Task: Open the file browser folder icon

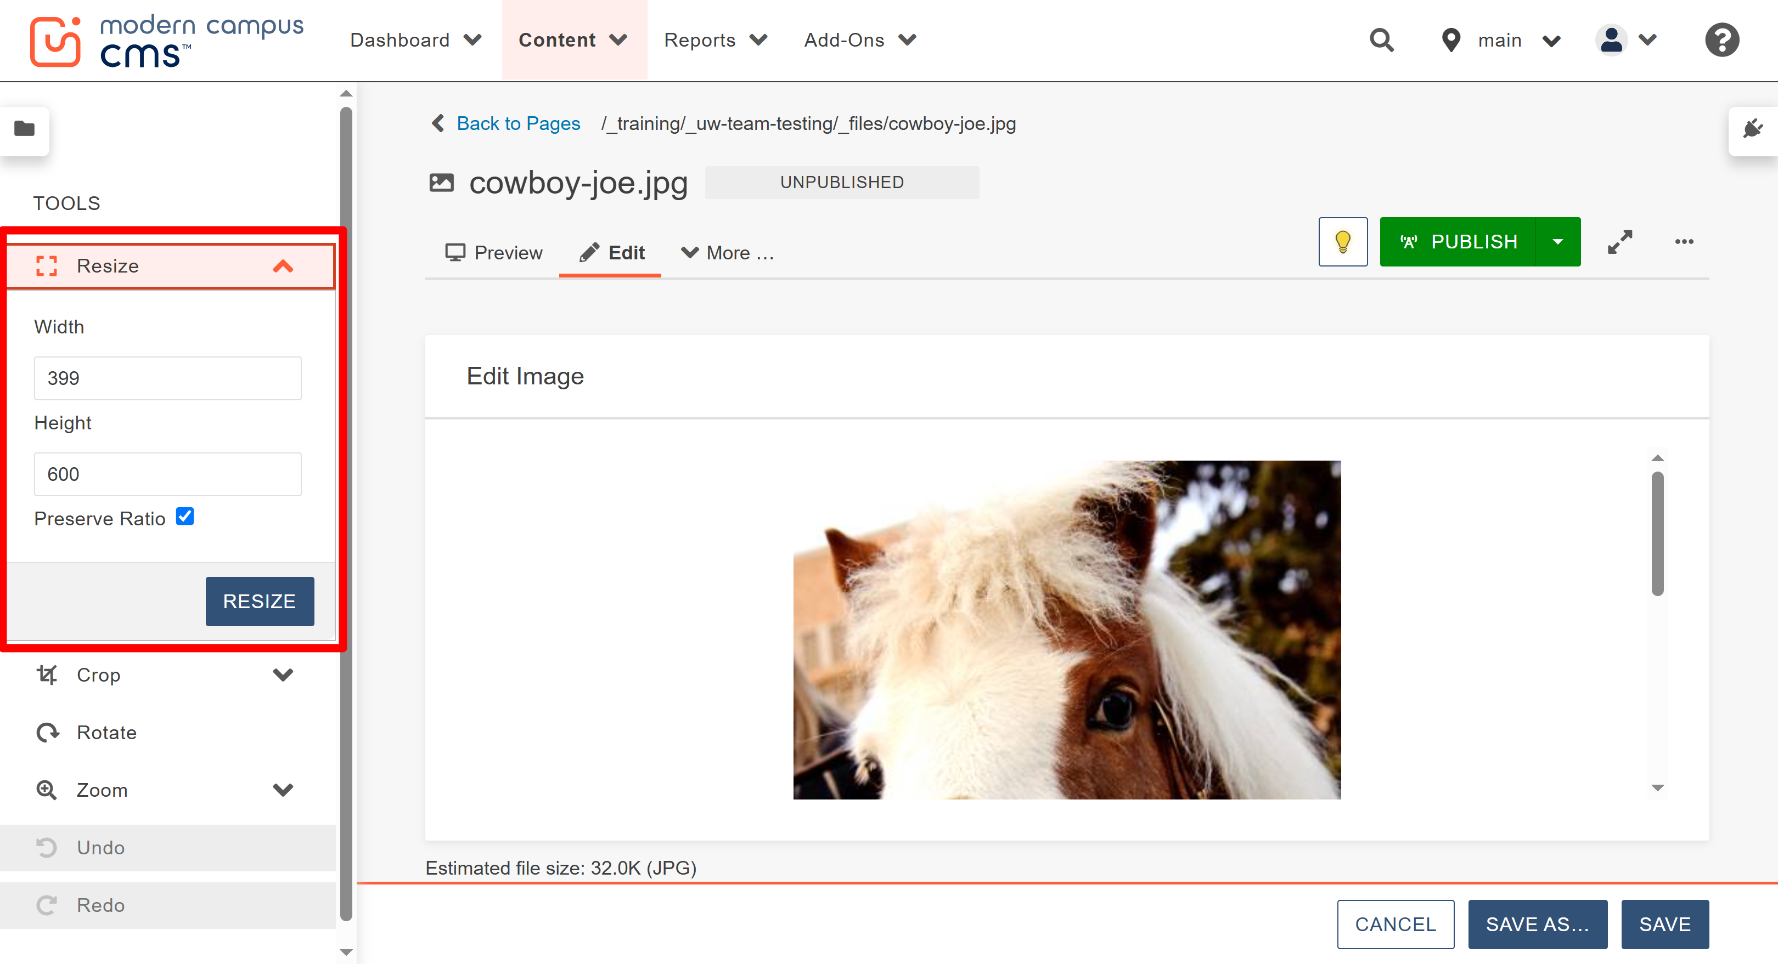Action: (x=25, y=129)
